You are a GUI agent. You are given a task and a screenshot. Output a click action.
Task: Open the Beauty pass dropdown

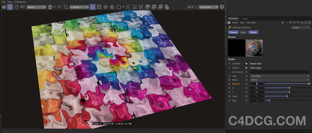(36, 7)
